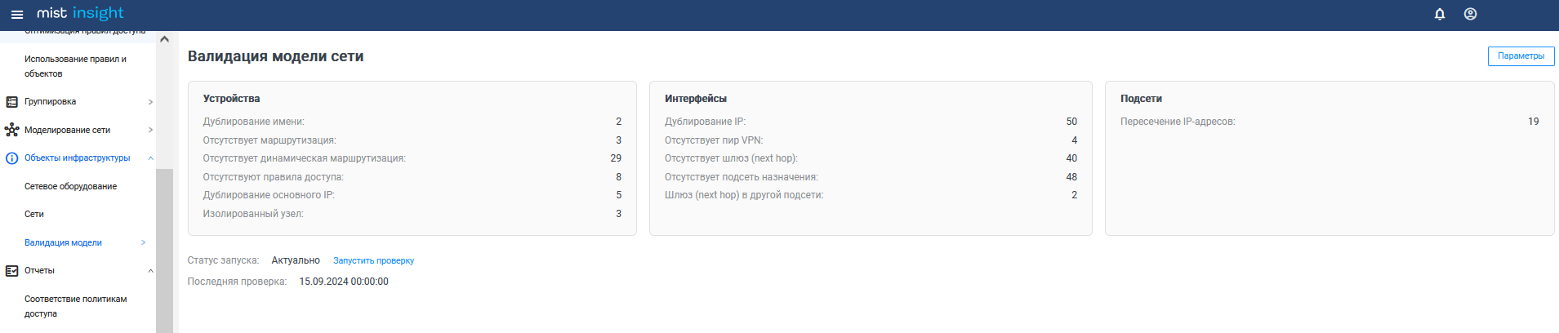
Task: Open the user account profile icon
Action: [x=1470, y=14]
